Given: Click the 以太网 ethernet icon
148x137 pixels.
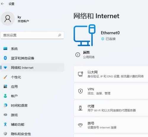Looking at the screenshot, I should click(x=81, y=74).
